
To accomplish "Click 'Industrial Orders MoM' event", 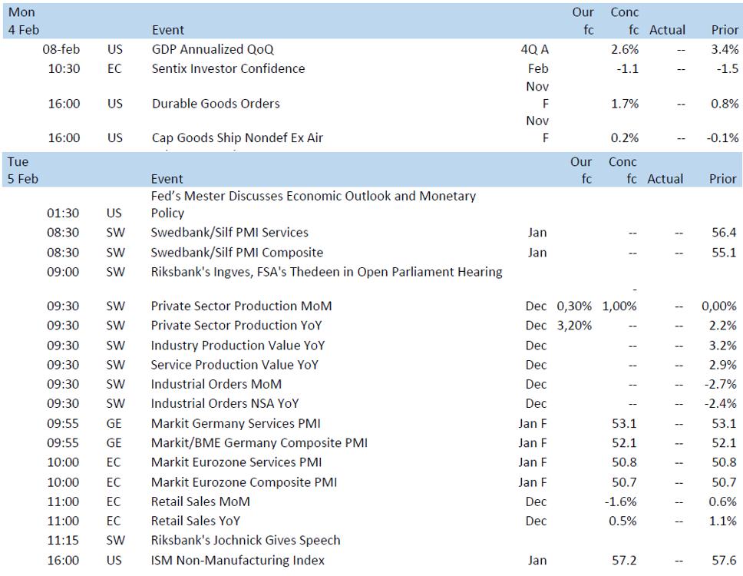I will [216, 385].
